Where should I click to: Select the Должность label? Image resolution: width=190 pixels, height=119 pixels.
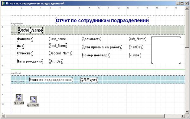[92, 39]
